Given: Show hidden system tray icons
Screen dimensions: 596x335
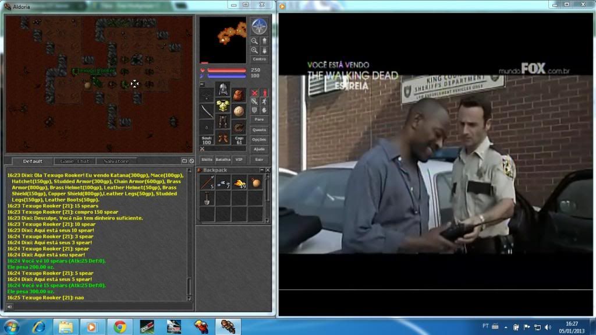Looking at the screenshot, I should click(x=506, y=327).
